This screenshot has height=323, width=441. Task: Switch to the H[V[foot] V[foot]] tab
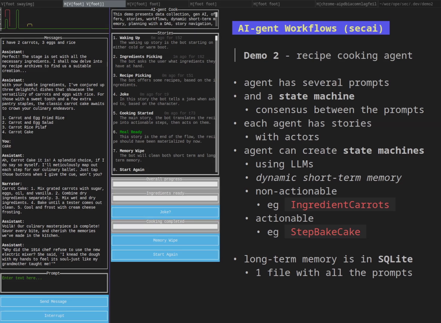click(x=94, y=4)
